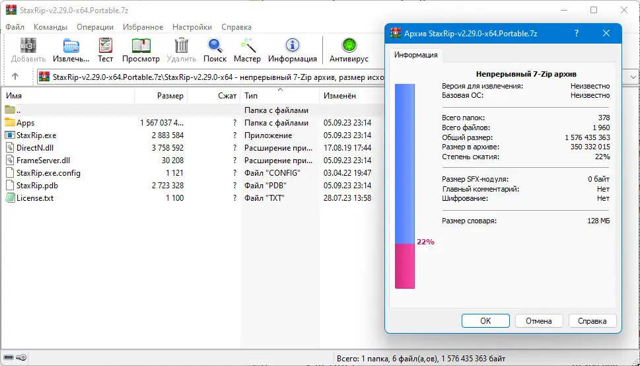The image size is (640, 366).
Task: Click the Справка button in dialog
Action: point(592,320)
